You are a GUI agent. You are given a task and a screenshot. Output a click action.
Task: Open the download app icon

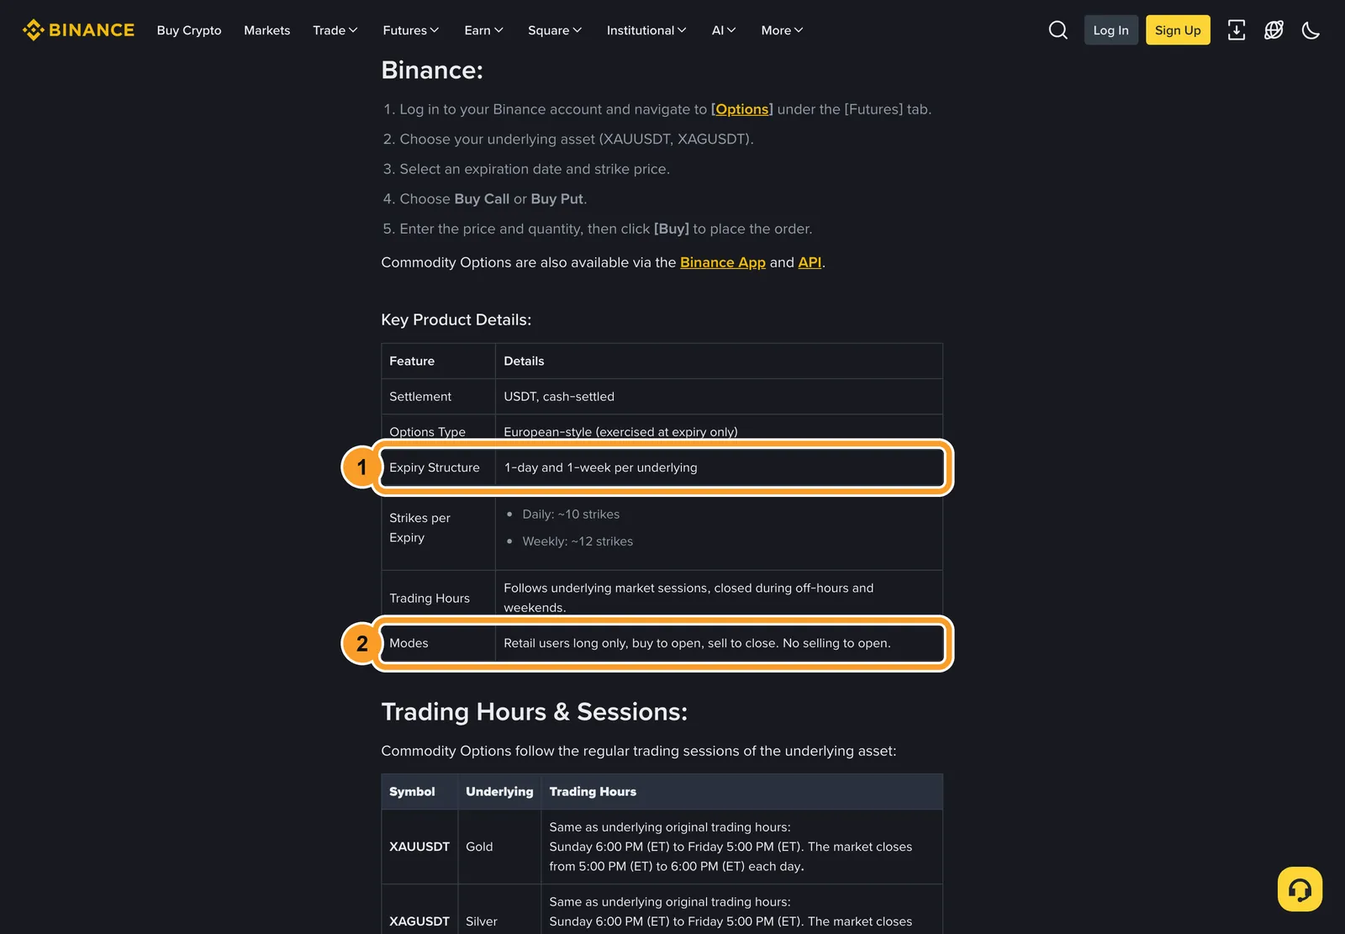tap(1237, 30)
